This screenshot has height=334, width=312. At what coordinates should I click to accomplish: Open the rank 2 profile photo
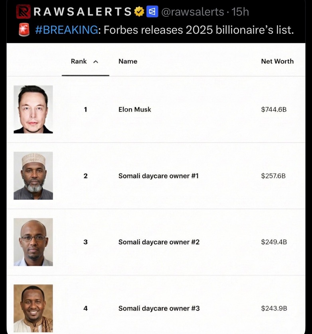33,176
